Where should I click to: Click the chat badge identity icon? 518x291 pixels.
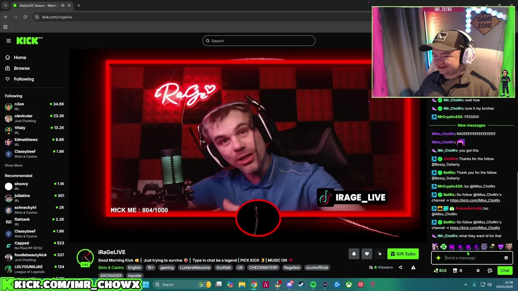click(490, 270)
